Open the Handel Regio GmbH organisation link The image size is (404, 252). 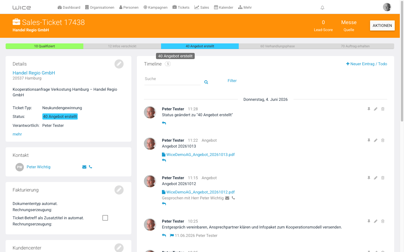point(34,73)
